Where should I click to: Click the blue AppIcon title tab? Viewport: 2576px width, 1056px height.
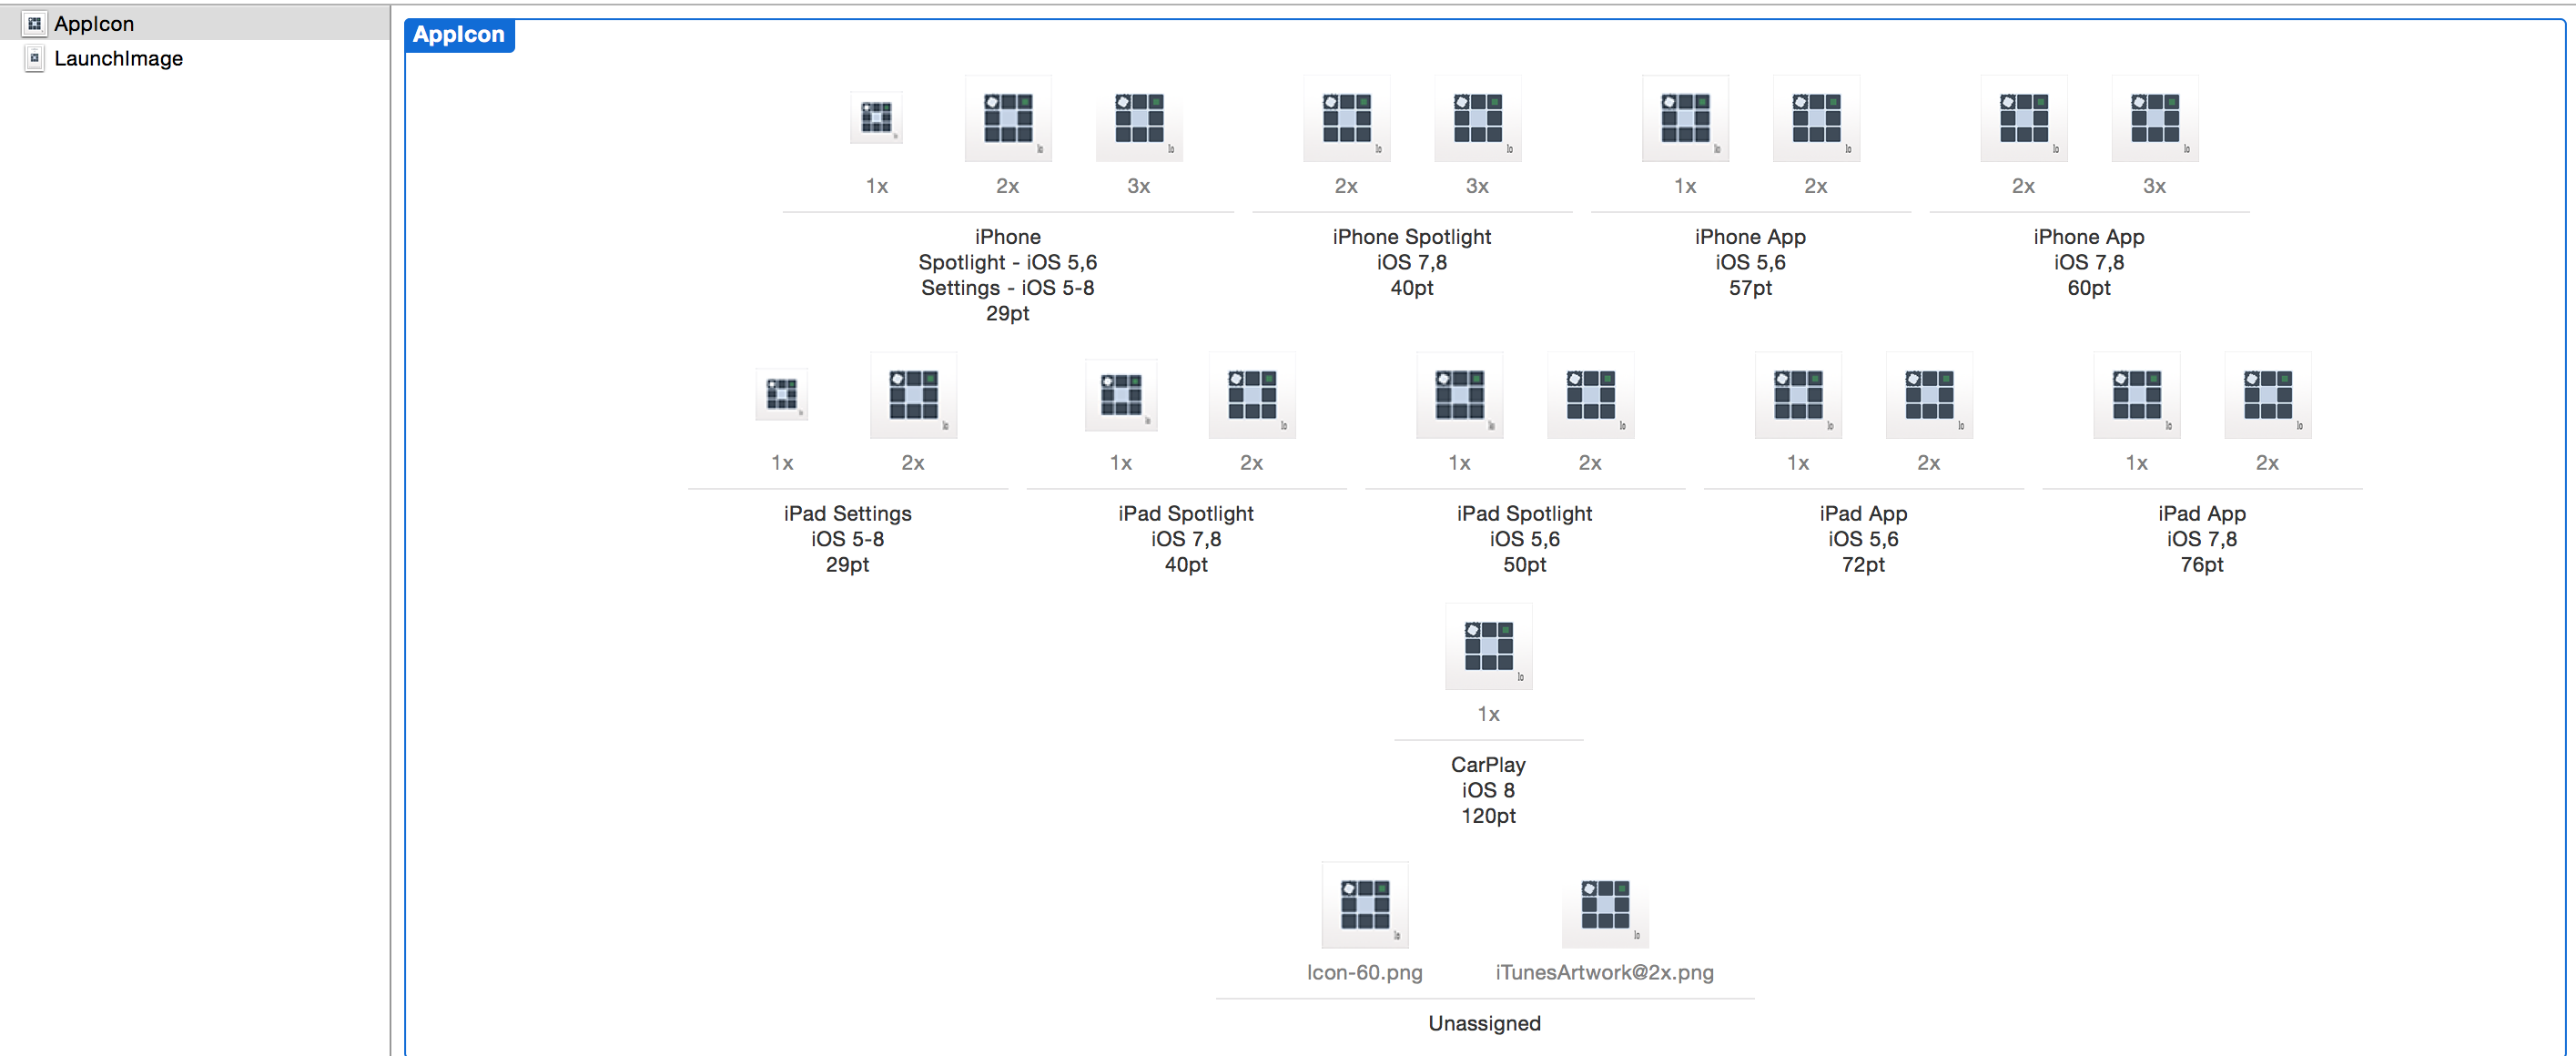[459, 34]
